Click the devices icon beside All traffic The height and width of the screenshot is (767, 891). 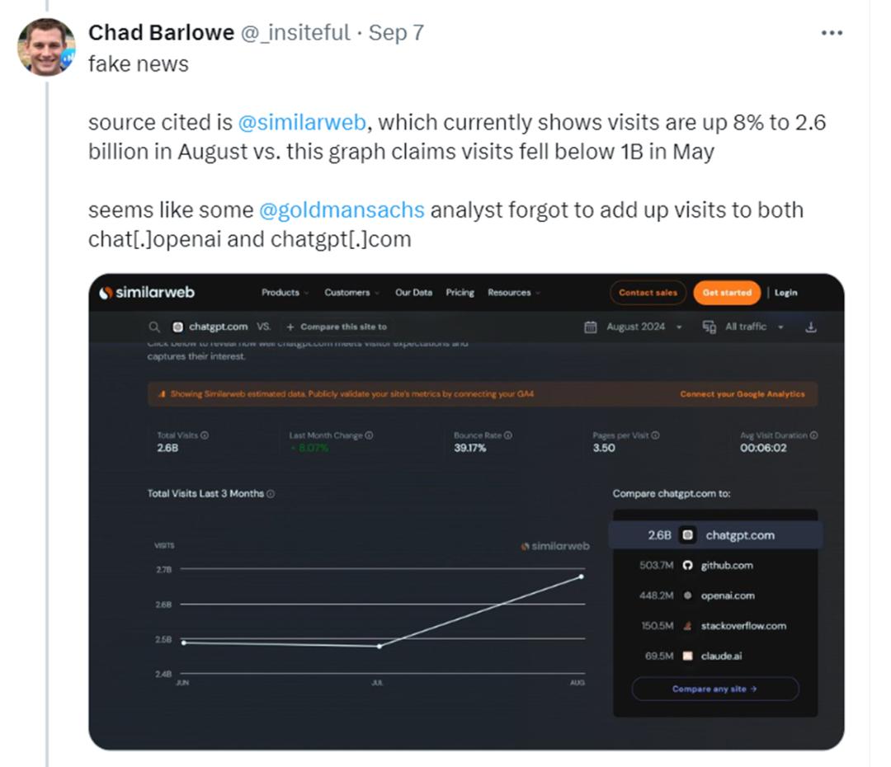[x=709, y=327]
